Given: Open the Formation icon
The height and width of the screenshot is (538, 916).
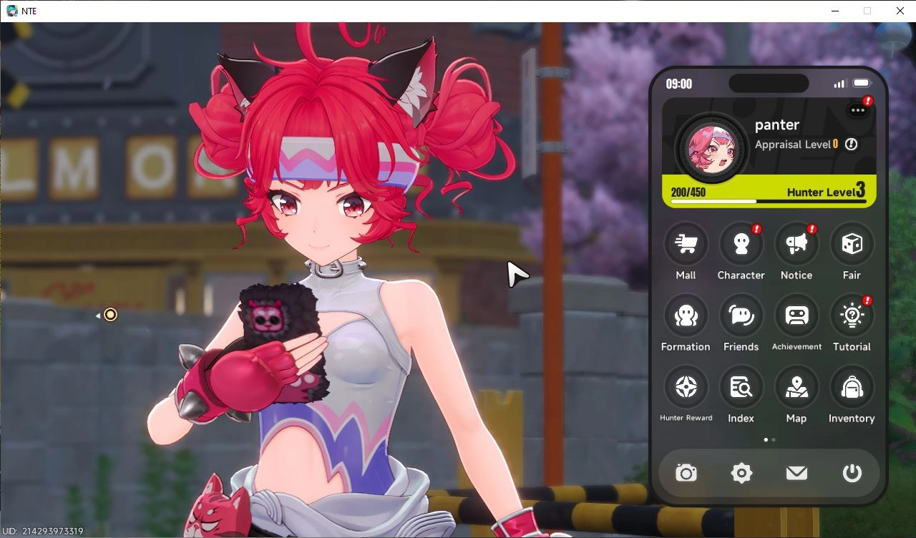Looking at the screenshot, I should 686,316.
